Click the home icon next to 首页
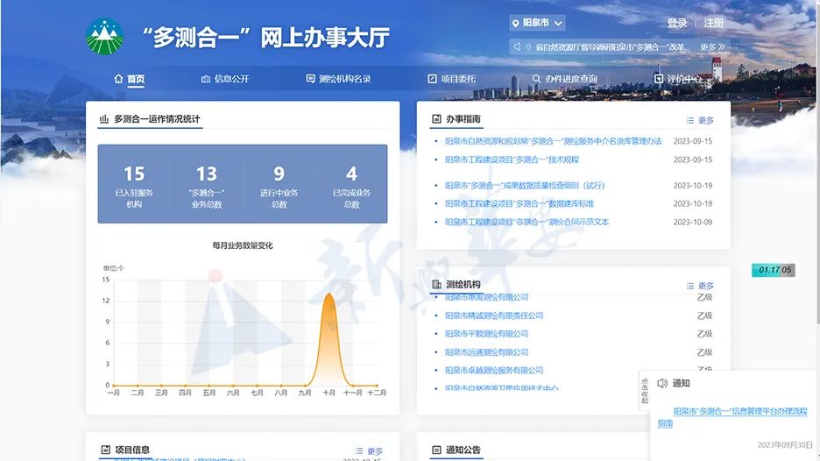This screenshot has height=461, width=820. click(119, 79)
